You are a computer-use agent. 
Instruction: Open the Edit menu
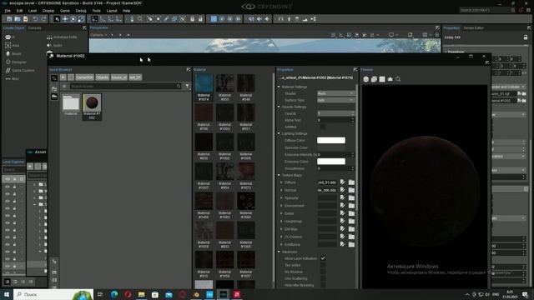click(x=19, y=11)
